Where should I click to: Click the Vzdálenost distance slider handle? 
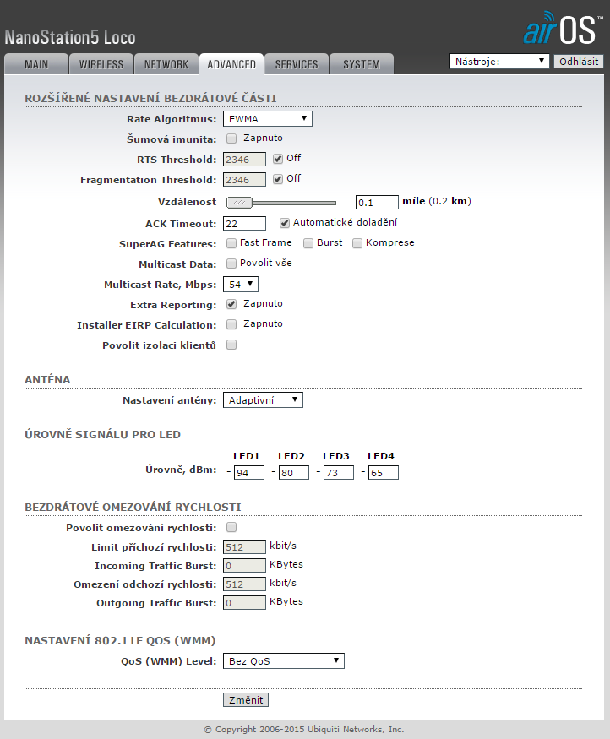coord(241,203)
